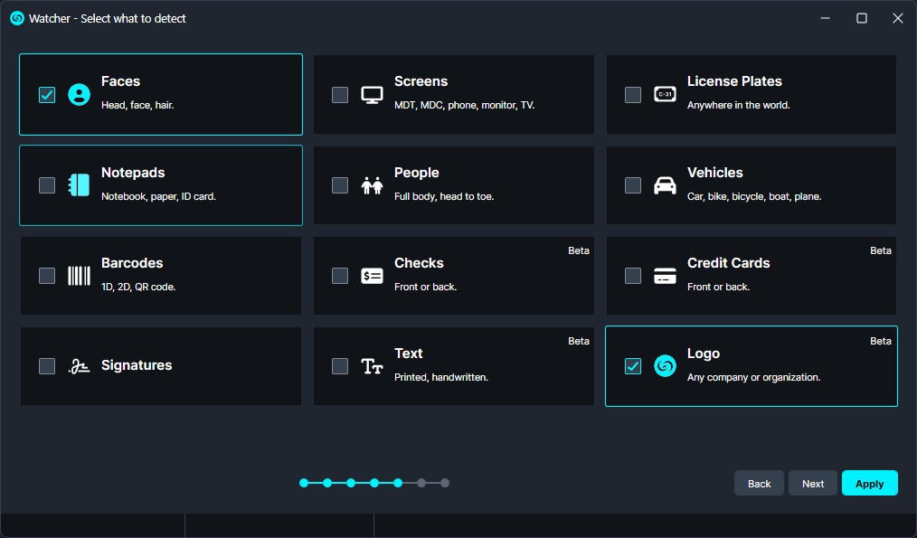Click 'Notebook, paper, ID card.' description
Screen dimensions: 917x538
click(x=158, y=196)
